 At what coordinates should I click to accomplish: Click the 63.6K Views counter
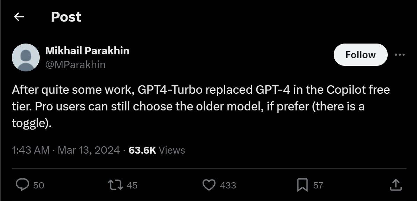click(157, 150)
